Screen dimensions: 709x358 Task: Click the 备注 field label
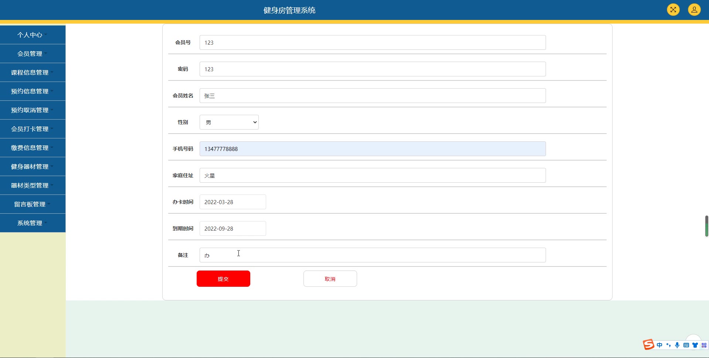pyautogui.click(x=183, y=255)
